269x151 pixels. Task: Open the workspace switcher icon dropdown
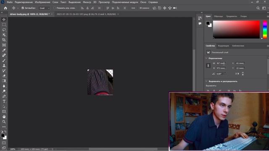tap(264, 8)
